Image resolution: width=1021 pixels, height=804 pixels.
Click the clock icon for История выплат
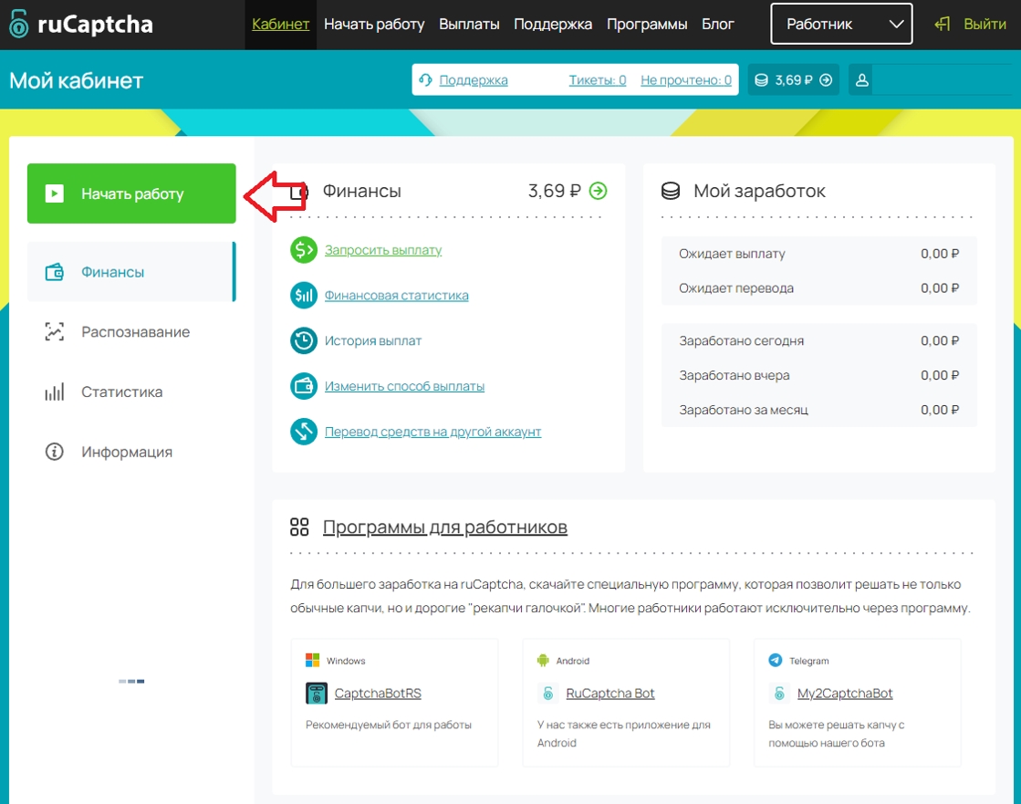[x=304, y=340]
